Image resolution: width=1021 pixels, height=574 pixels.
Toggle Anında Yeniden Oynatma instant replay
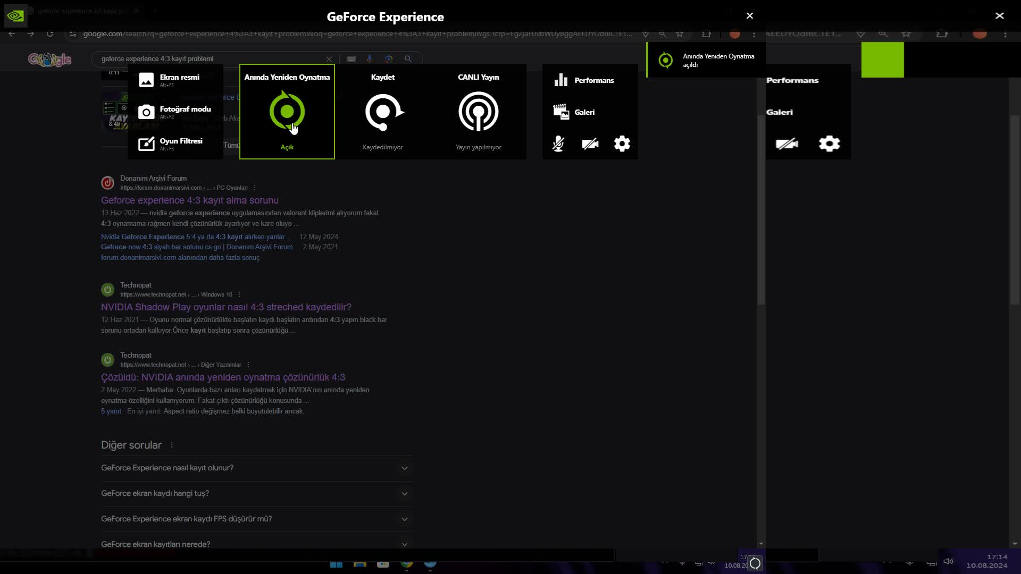click(287, 112)
